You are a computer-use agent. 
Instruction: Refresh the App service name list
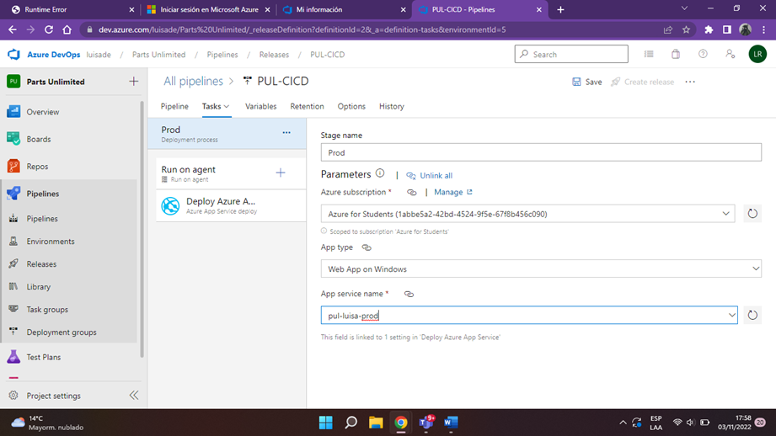(752, 316)
